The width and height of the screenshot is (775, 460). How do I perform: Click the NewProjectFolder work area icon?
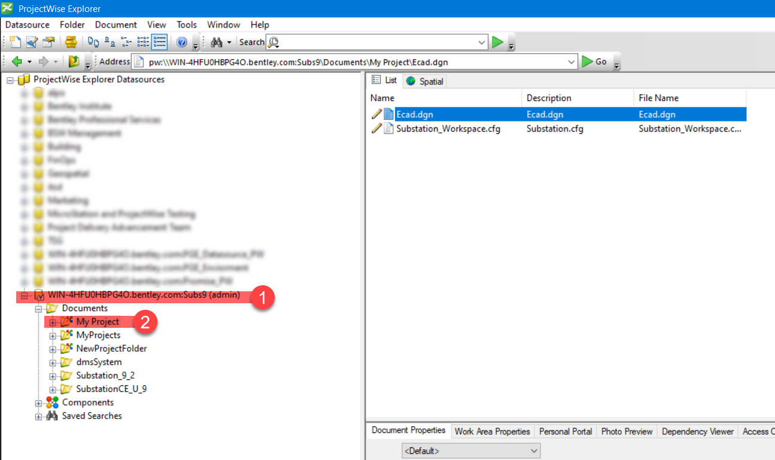click(x=67, y=348)
